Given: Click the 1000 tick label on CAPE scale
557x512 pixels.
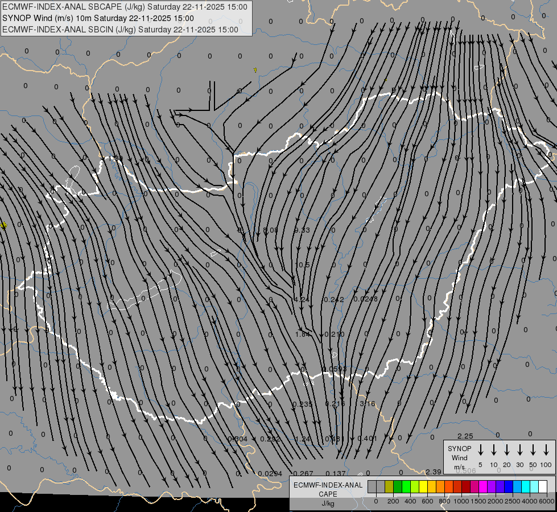Looking at the screenshot, I should tap(461, 501).
